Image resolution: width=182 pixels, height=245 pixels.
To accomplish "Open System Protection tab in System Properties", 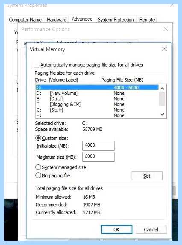I will 116,20.
